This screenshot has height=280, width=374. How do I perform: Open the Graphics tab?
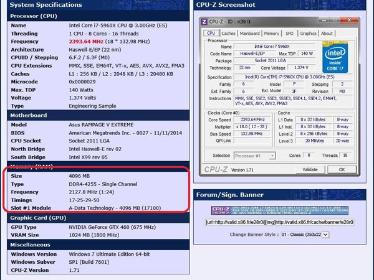click(308, 34)
